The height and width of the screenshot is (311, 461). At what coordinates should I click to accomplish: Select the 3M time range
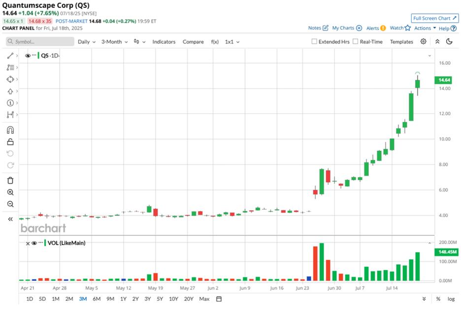click(83, 299)
